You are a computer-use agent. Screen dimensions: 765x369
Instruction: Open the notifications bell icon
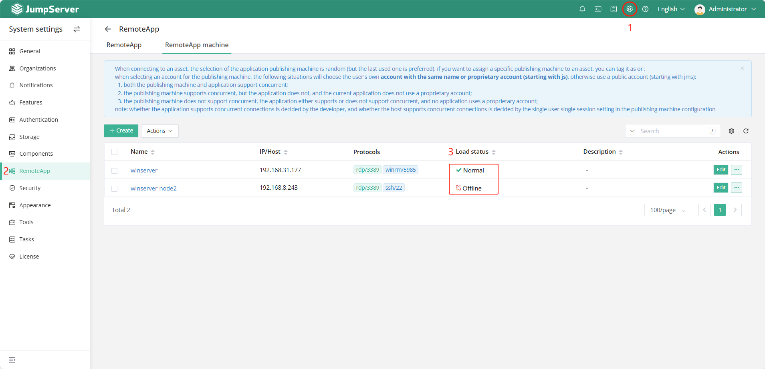pyautogui.click(x=582, y=9)
